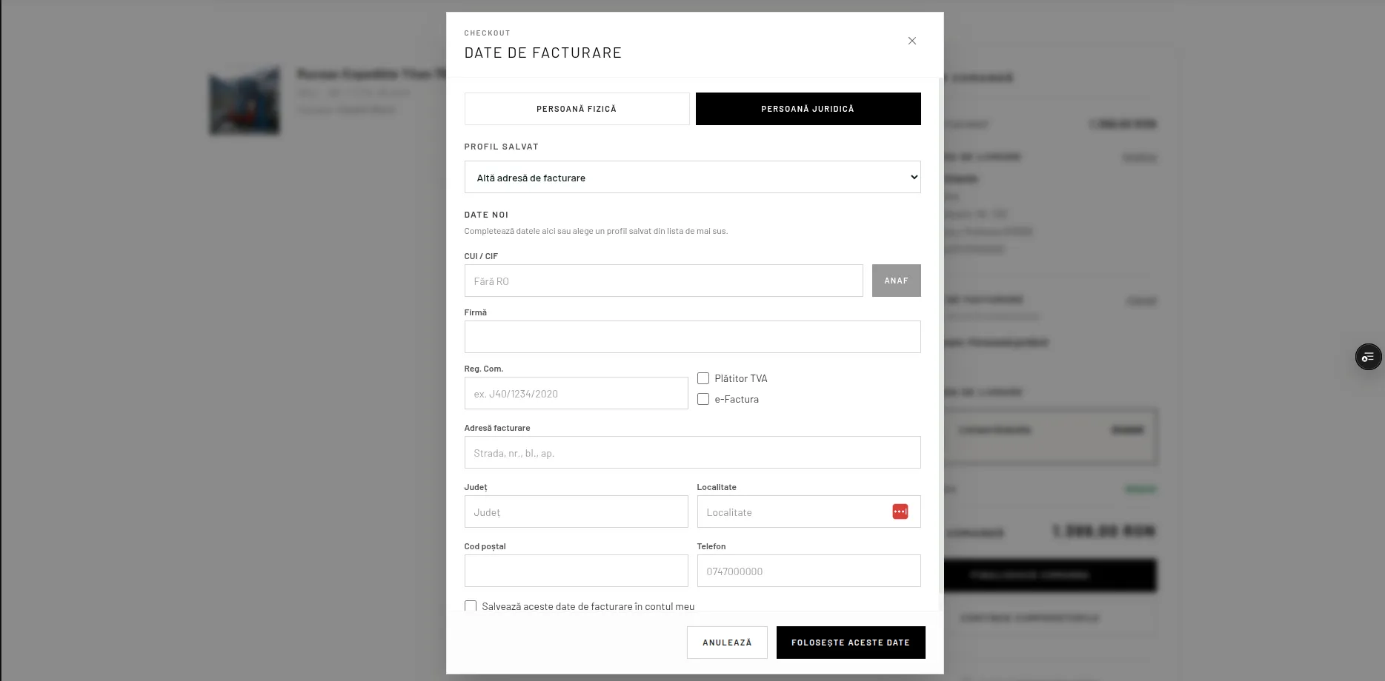1385x681 pixels.
Task: Click Folosește aceste date button
Action: [851, 643]
